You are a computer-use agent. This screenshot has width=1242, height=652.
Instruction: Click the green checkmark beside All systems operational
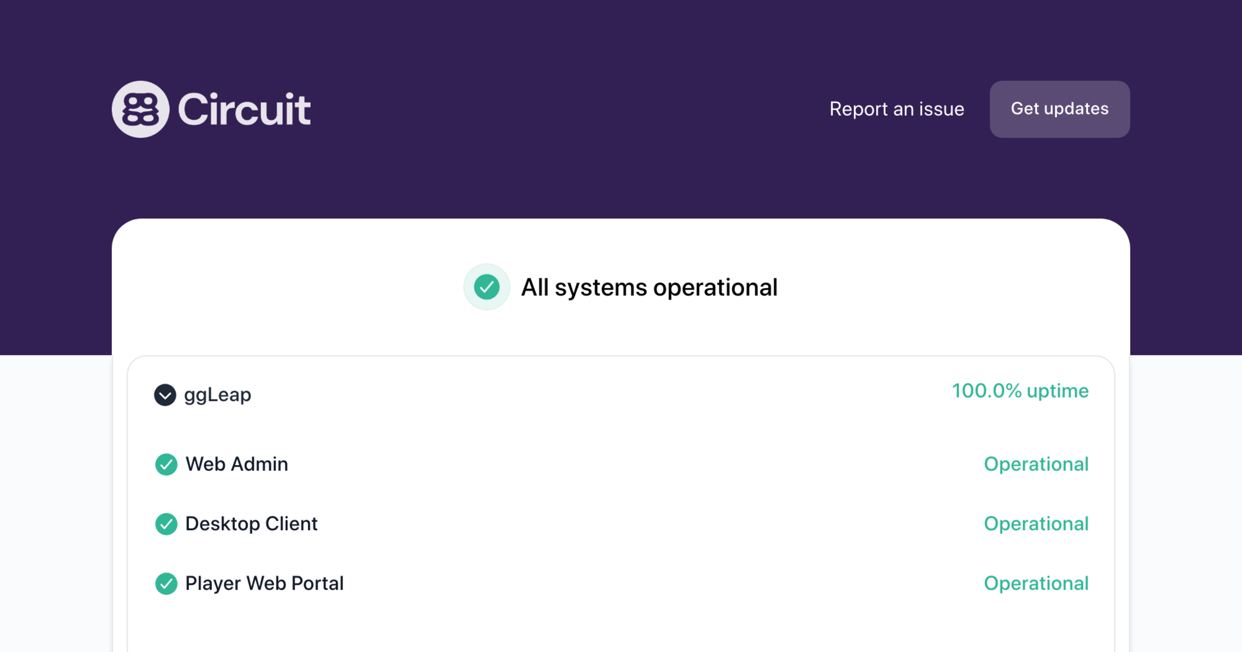pos(486,287)
